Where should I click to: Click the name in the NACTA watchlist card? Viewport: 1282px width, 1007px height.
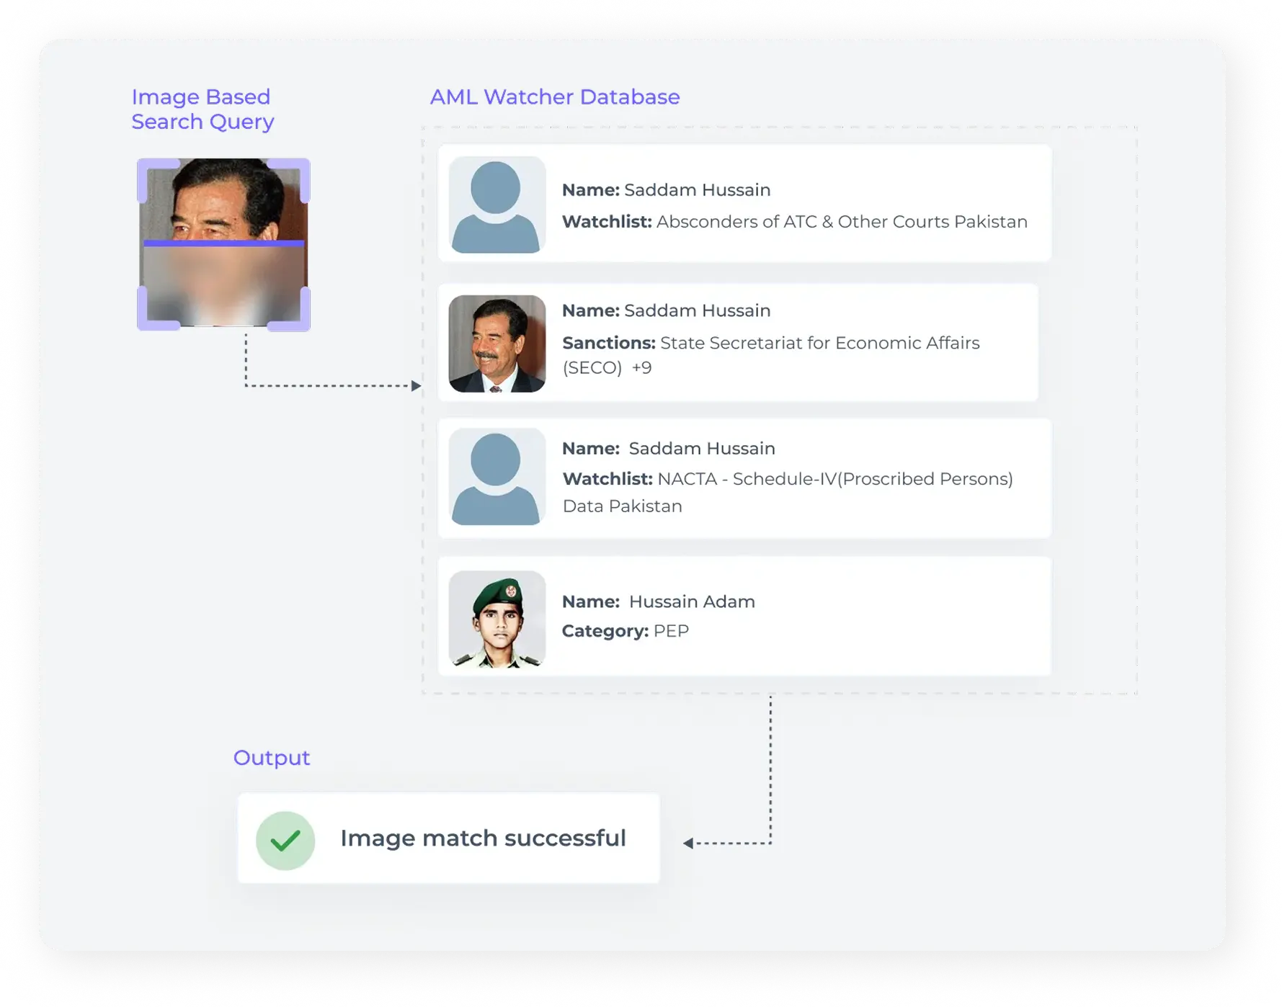pyautogui.click(x=702, y=448)
